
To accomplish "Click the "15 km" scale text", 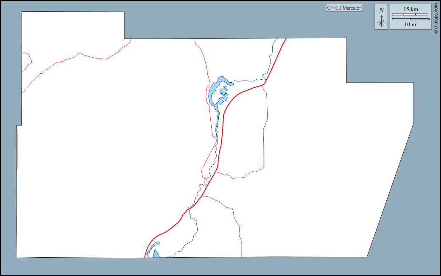I will [410, 9].
